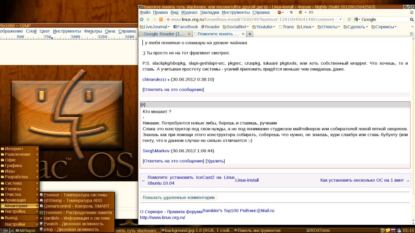Screen dimensions: 415x233
Task: Reload the page with the refresh icon
Action: (349, 19)
